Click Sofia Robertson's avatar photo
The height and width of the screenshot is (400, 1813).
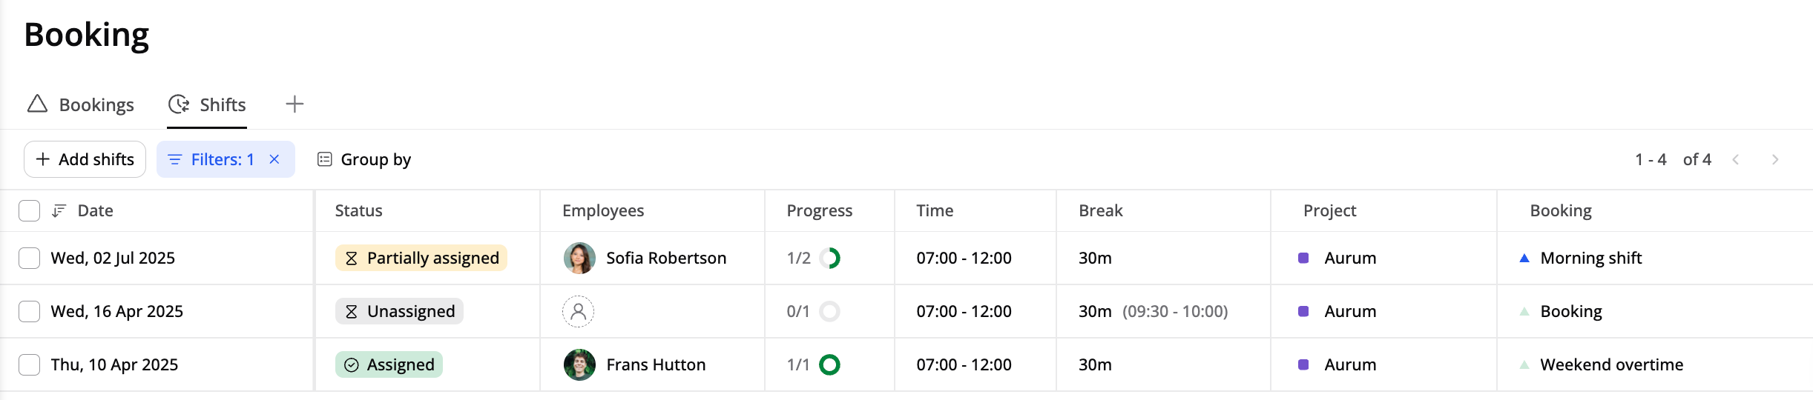[x=579, y=259]
